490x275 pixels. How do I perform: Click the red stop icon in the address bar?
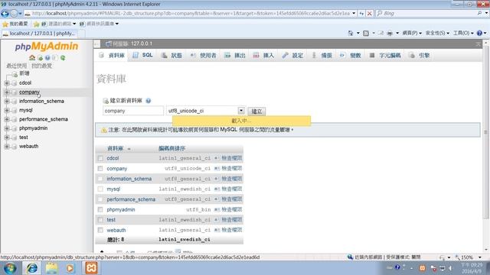pos(369,14)
